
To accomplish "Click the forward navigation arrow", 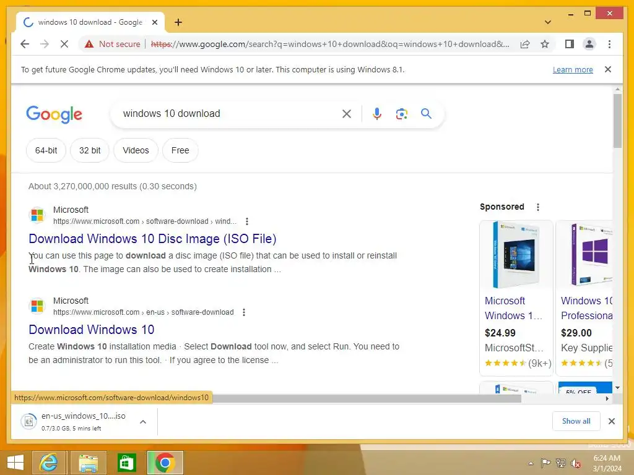I will (x=45, y=44).
